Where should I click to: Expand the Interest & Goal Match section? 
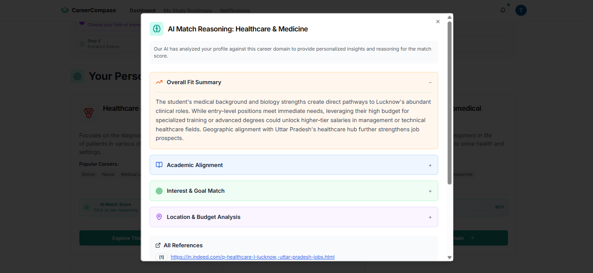pos(430,191)
